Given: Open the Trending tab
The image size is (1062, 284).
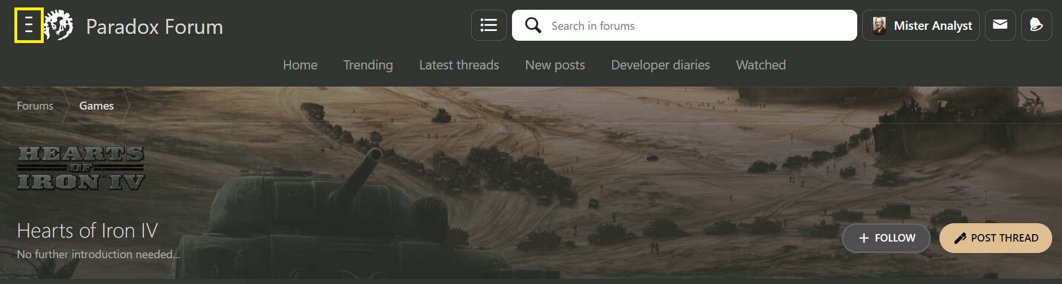Looking at the screenshot, I should [x=368, y=65].
